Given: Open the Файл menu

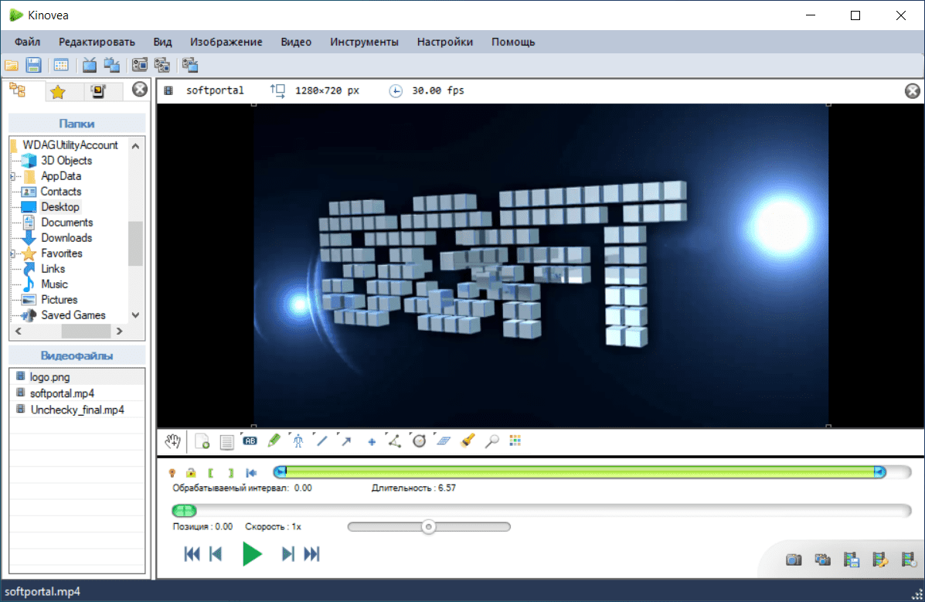Looking at the screenshot, I should pyautogui.click(x=27, y=42).
